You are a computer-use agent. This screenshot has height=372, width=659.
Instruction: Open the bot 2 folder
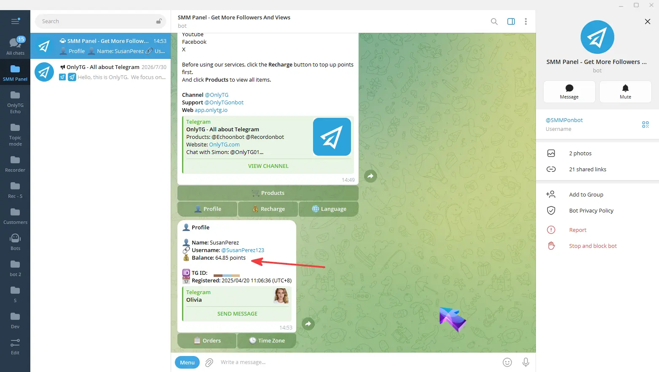coord(15,268)
